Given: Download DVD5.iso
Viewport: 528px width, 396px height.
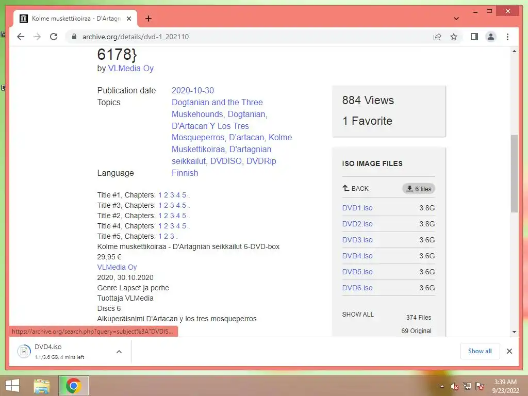Looking at the screenshot, I should 357,272.
